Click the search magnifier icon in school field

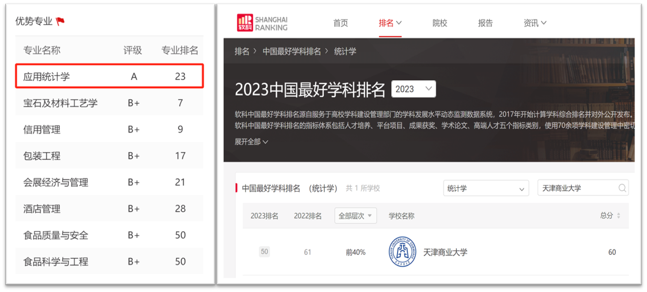pos(622,188)
